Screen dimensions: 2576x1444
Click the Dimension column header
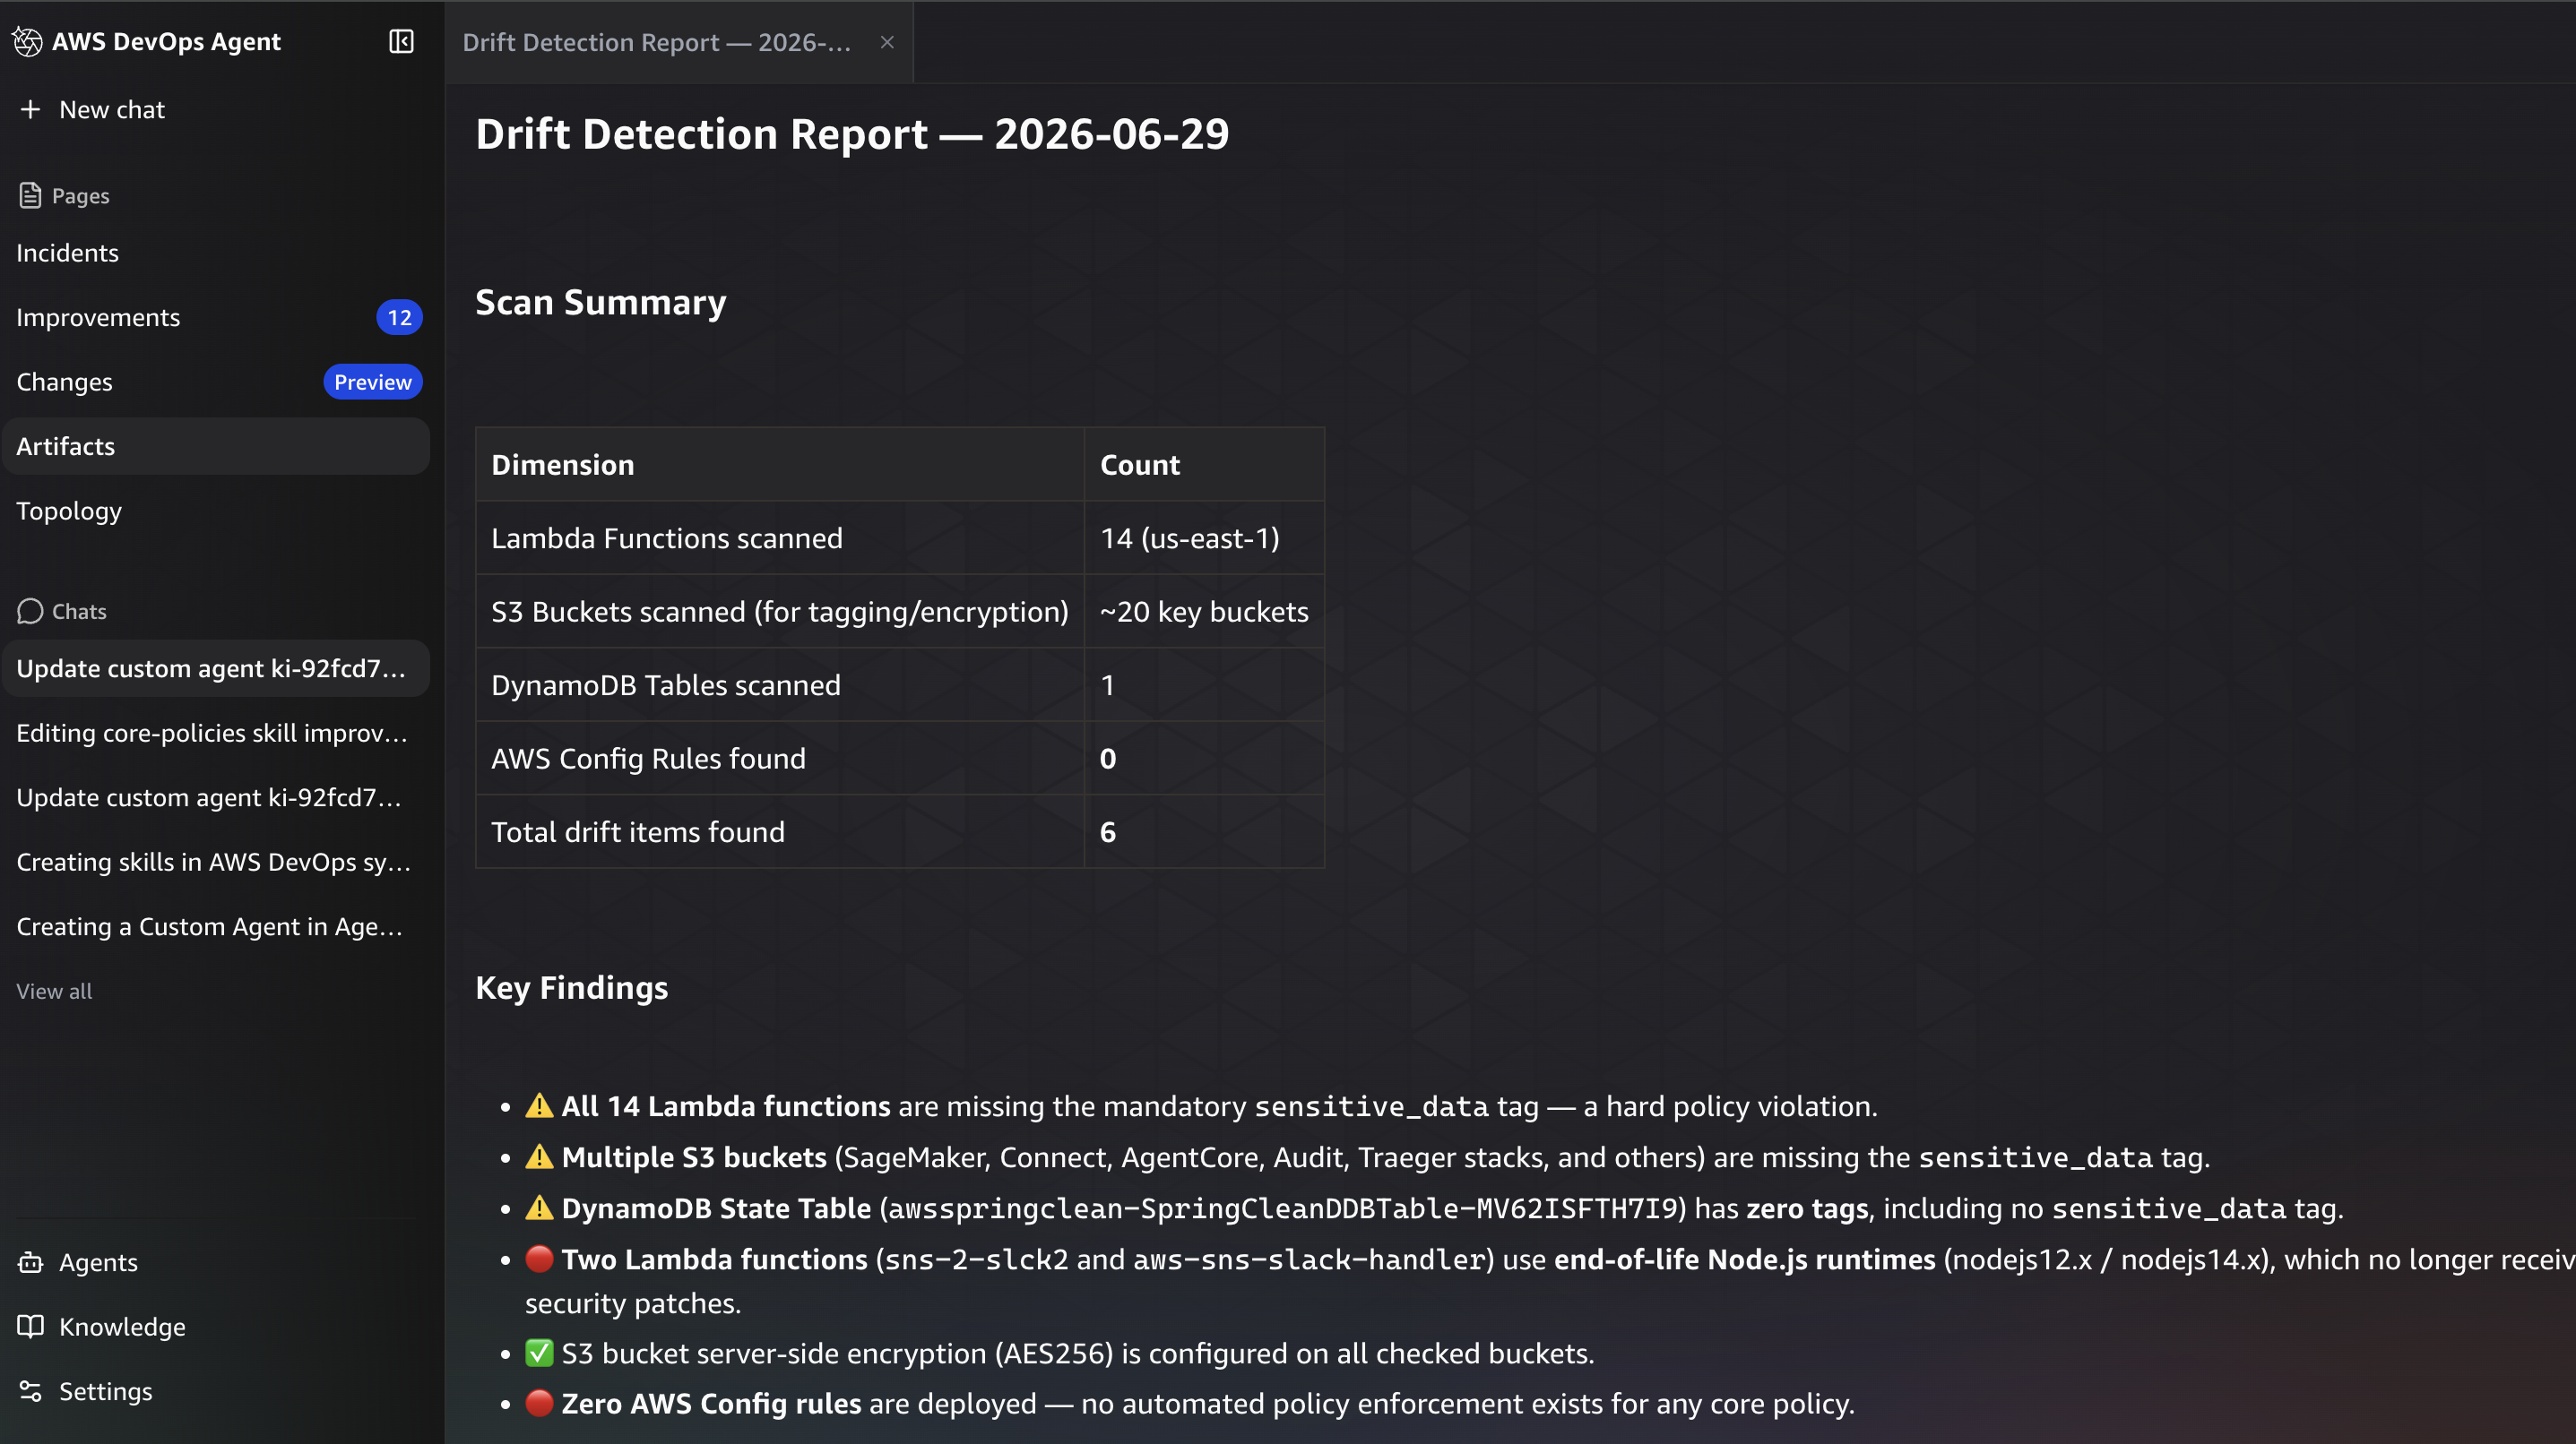[780, 465]
